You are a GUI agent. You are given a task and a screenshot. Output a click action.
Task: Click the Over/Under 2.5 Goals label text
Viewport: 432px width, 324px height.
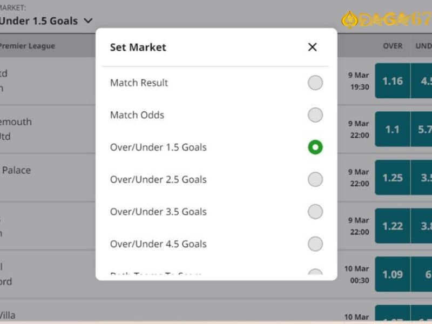click(x=158, y=179)
